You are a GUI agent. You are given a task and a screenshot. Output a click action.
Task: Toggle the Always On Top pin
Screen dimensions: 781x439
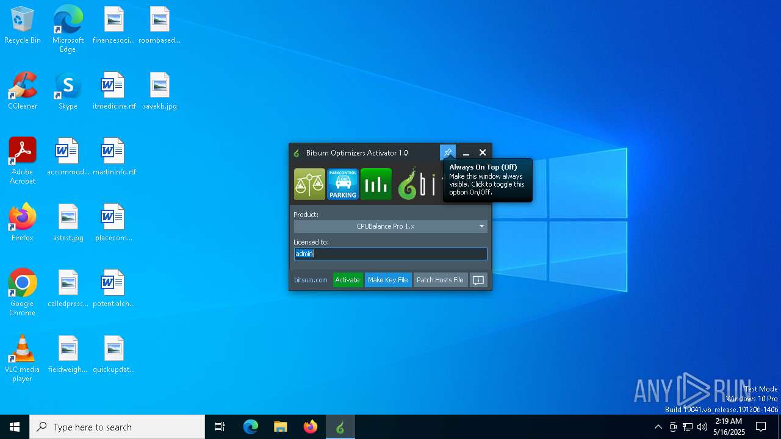[448, 152]
